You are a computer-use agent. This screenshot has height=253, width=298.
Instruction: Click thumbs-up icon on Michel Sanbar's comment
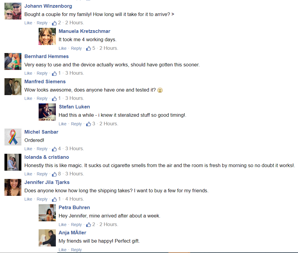tap(54, 149)
